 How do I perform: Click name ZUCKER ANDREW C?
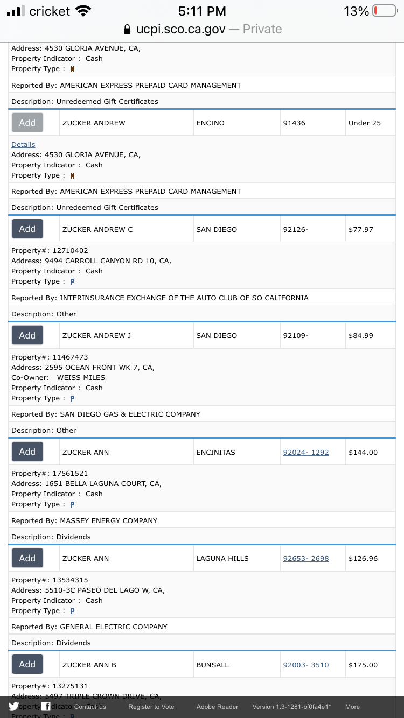97,229
